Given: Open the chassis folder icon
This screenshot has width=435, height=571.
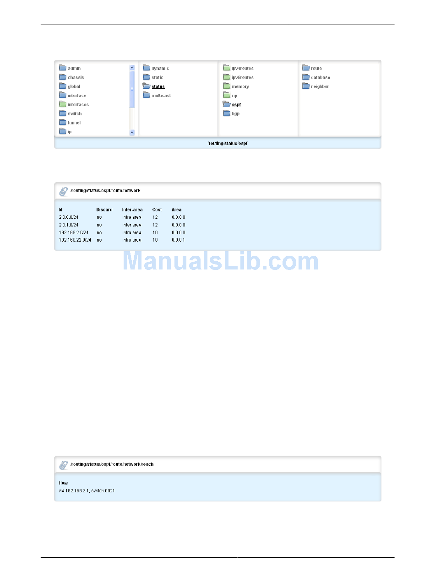Looking at the screenshot, I should pos(63,77).
